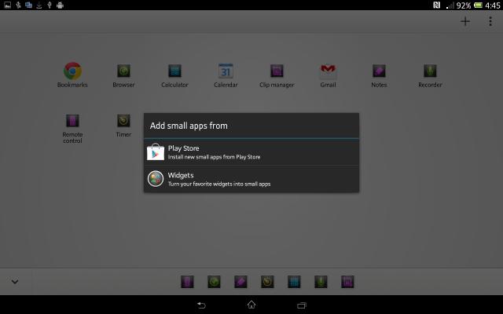Viewport: 503px width, 314px height.
Task: Tap the NFC icon in status bar
Action: coord(437,5)
